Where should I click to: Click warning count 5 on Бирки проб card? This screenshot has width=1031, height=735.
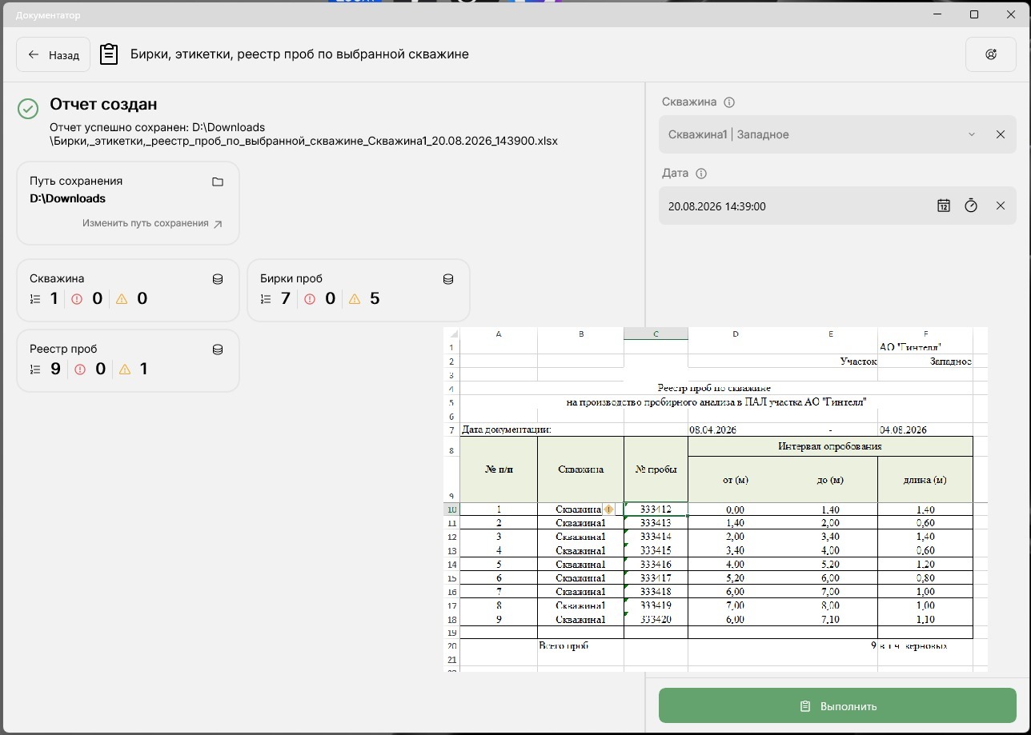[x=375, y=299]
